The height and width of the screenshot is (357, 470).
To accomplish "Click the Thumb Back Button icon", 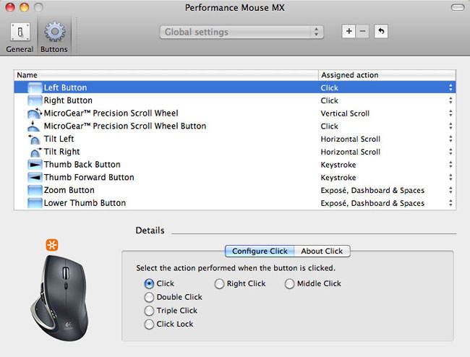I will pyautogui.click(x=35, y=165).
